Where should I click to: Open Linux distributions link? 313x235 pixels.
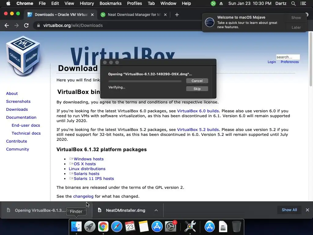tap(87, 169)
